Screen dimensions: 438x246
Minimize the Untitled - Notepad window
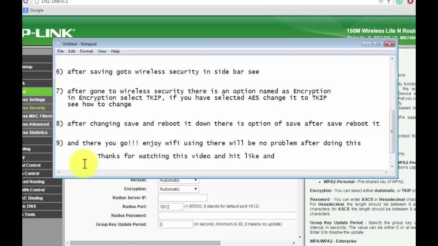(x=366, y=44)
